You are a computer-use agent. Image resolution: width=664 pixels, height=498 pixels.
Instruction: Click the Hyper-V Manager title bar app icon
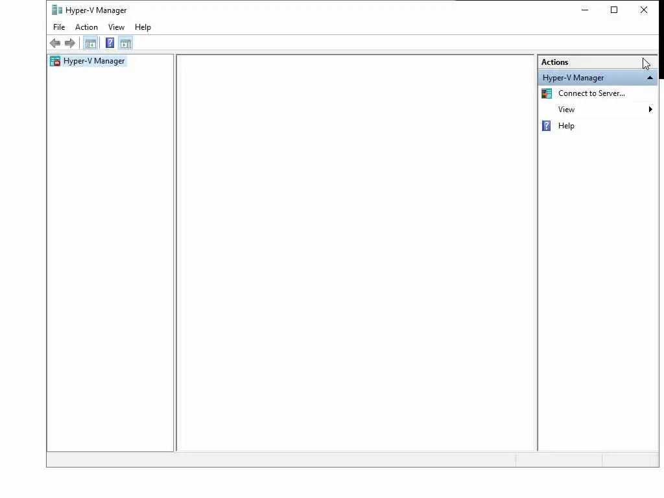(x=57, y=10)
